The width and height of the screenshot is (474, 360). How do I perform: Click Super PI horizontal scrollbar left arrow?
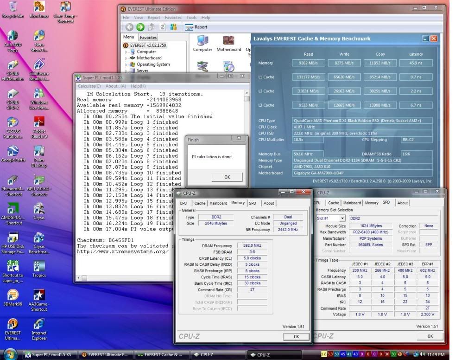click(79, 277)
